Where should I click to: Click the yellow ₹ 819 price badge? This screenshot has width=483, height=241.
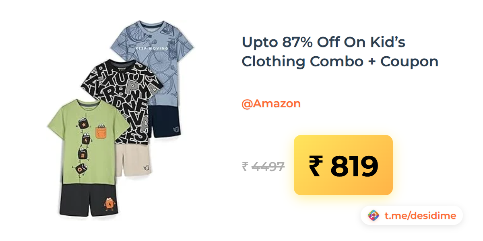pyautogui.click(x=343, y=165)
